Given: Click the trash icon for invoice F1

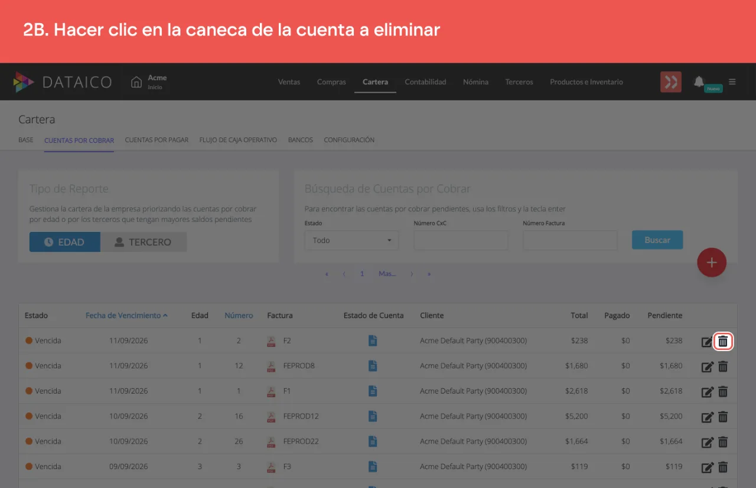Looking at the screenshot, I should (x=723, y=391).
